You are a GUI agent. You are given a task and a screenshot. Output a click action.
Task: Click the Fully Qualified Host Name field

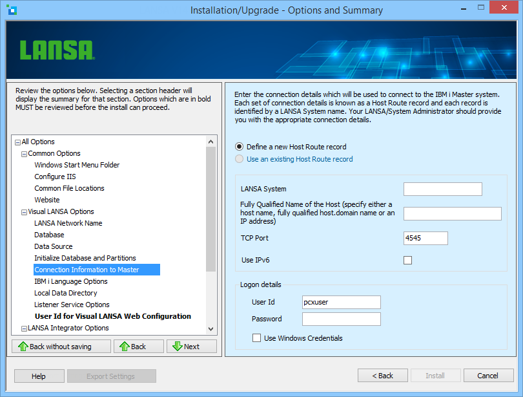(452, 213)
